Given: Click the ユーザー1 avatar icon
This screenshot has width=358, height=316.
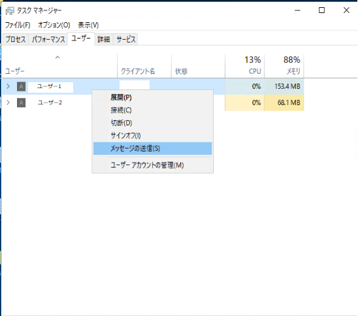Looking at the screenshot, I should click(22, 86).
